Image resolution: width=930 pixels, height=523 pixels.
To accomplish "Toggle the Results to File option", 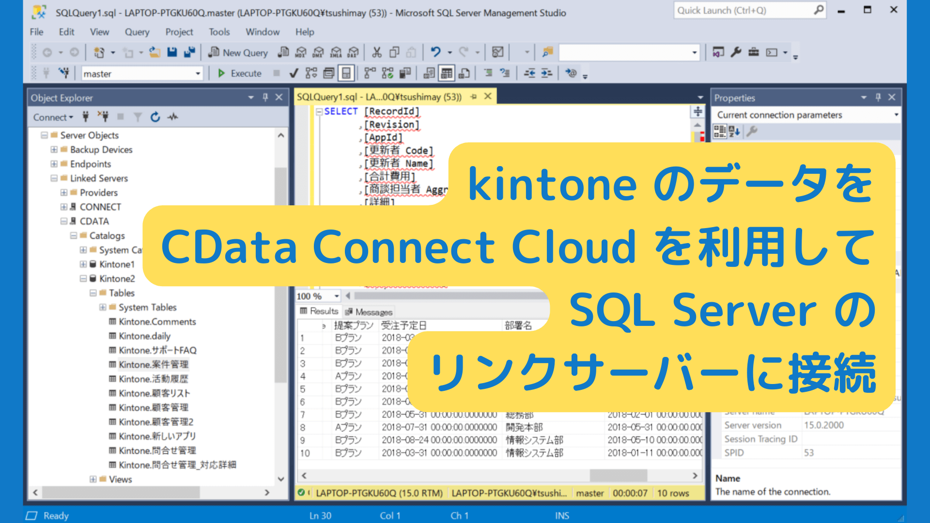I will pyautogui.click(x=464, y=73).
